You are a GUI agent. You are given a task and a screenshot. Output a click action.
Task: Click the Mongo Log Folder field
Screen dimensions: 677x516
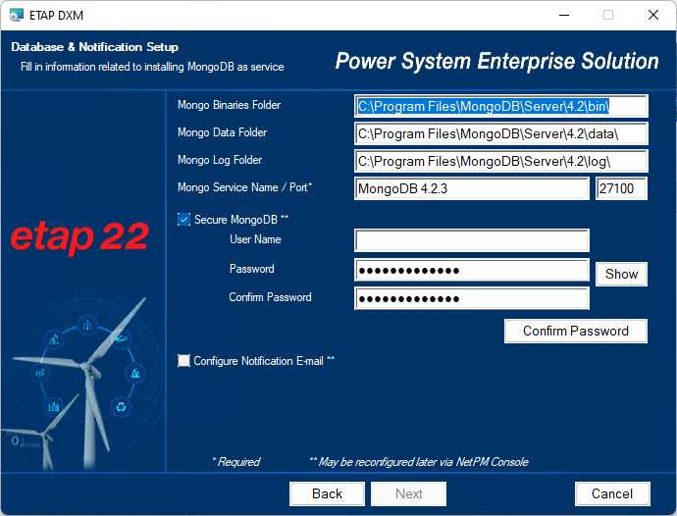[x=500, y=162]
